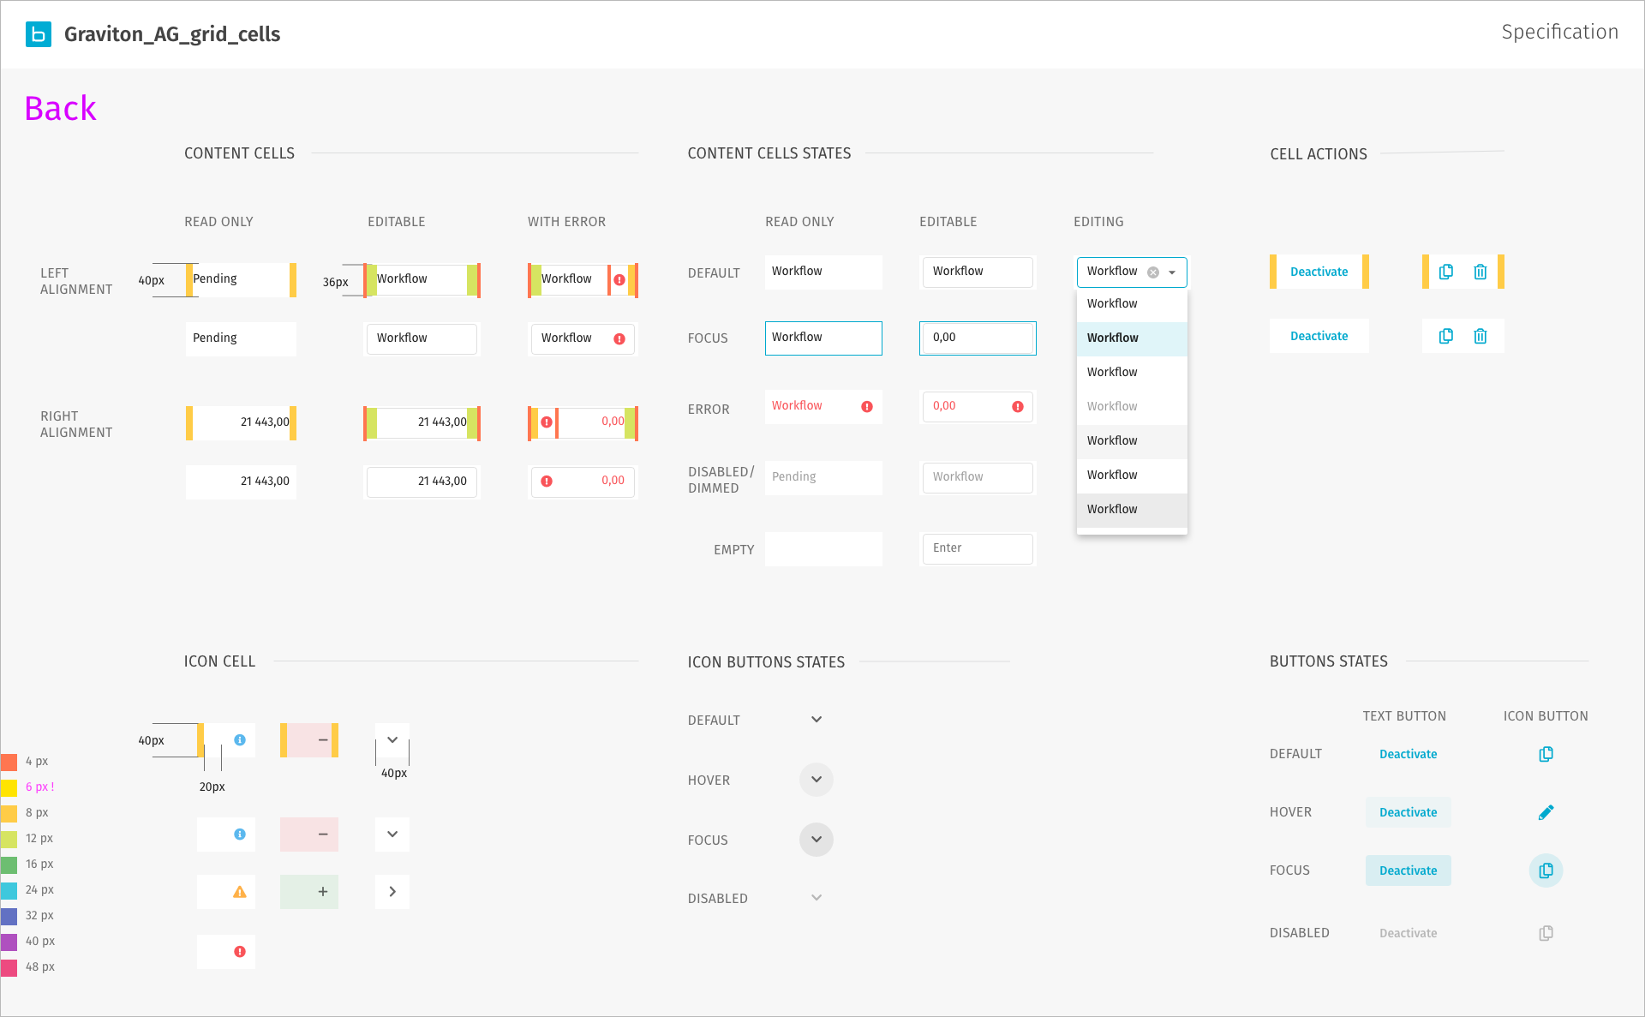This screenshot has width=1645, height=1017.
Task: Click the pencil edit icon in hover row
Action: click(x=1546, y=812)
